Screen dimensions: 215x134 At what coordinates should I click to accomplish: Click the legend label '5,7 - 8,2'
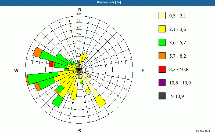point(178,56)
